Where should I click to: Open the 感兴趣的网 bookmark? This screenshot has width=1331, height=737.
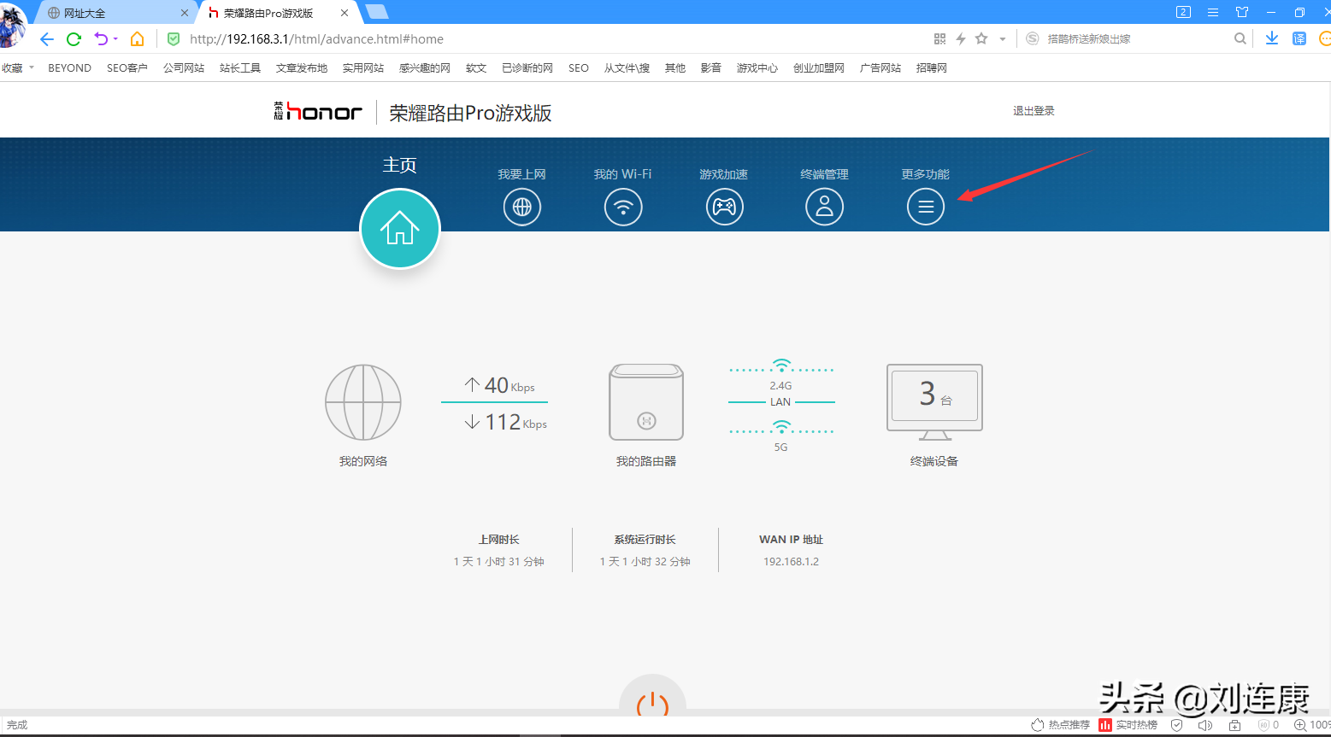point(425,67)
